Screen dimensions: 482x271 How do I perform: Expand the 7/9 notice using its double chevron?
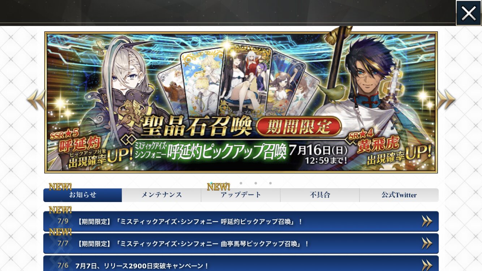click(427, 221)
